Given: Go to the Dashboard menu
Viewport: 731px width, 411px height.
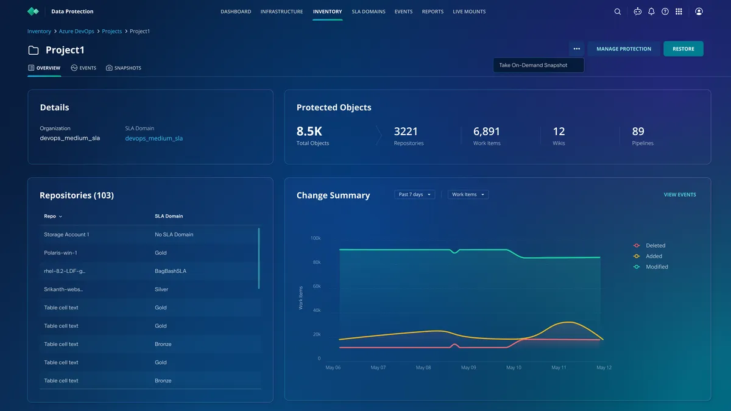Looking at the screenshot, I should coord(236,12).
